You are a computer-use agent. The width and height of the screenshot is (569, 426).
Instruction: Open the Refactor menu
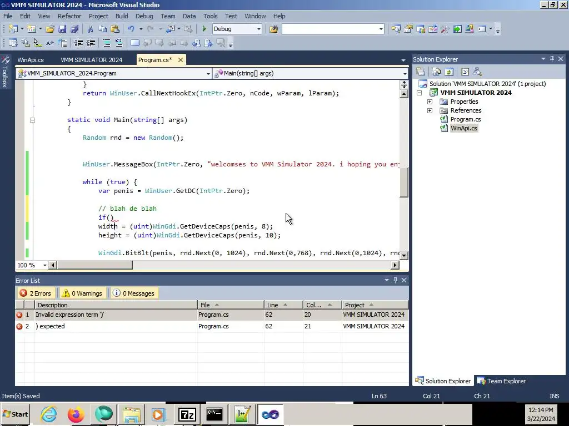coord(69,16)
